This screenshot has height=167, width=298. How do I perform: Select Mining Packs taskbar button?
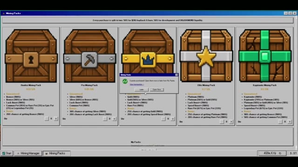point(57,154)
